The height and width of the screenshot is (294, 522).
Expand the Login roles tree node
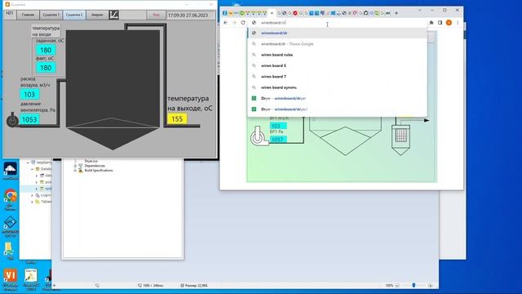(33, 195)
